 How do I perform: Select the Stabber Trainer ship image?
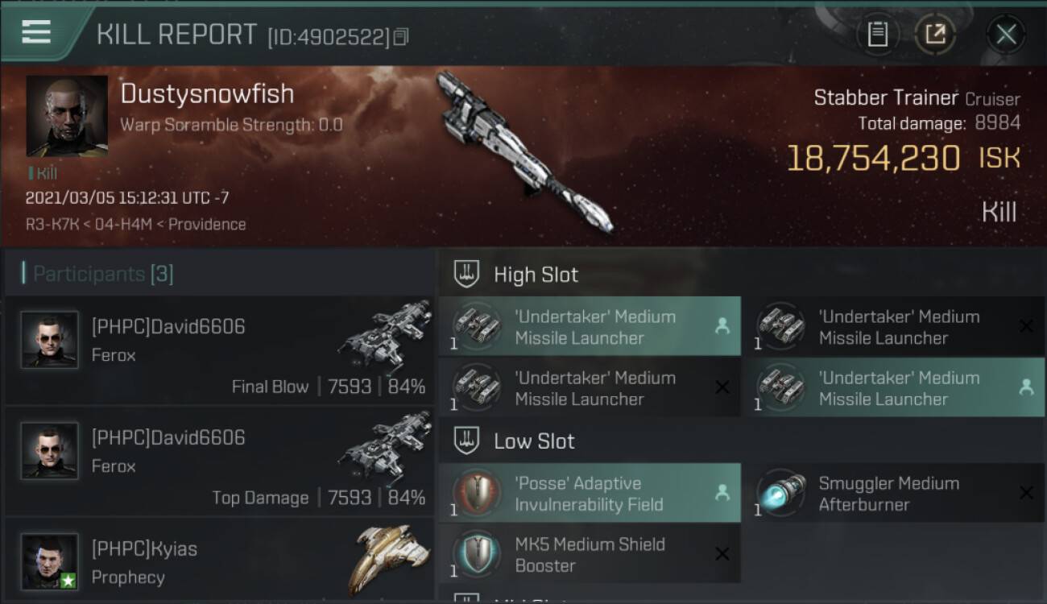[x=523, y=151]
